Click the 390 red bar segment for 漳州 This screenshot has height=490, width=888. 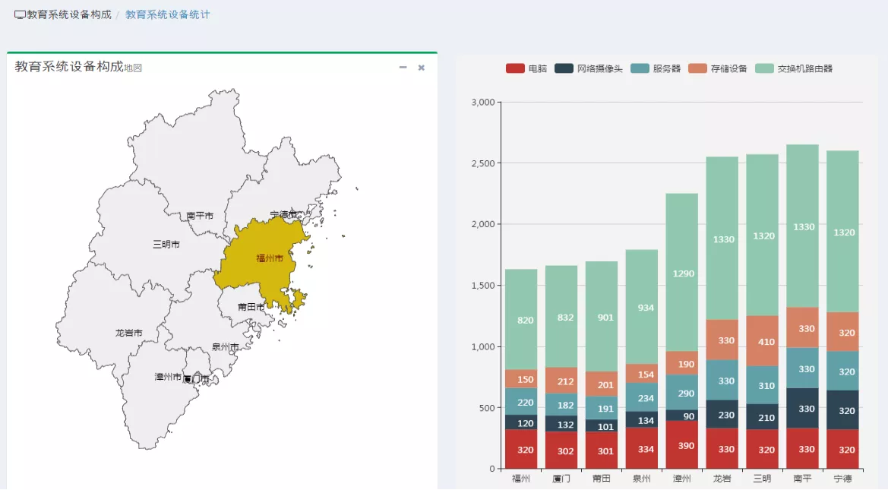[682, 444]
